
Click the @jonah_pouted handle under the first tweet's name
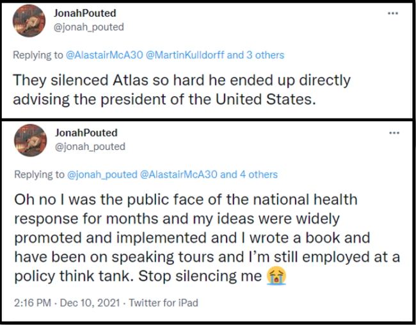(89, 27)
